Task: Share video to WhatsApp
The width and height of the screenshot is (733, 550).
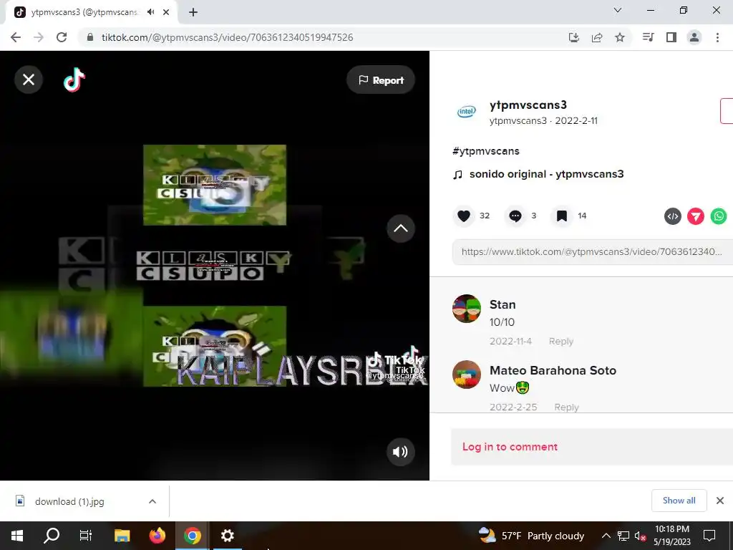Action: click(x=719, y=216)
